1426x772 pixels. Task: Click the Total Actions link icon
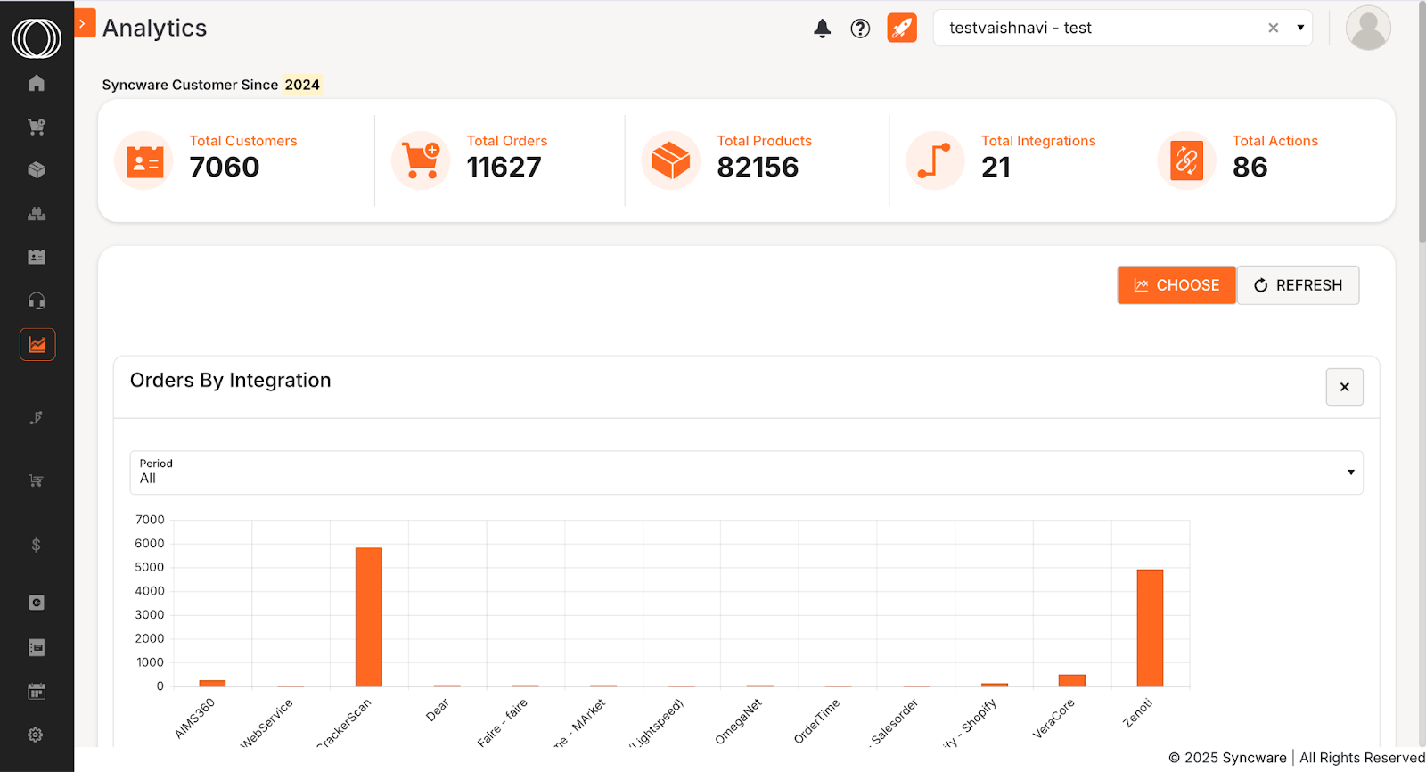tap(1186, 161)
